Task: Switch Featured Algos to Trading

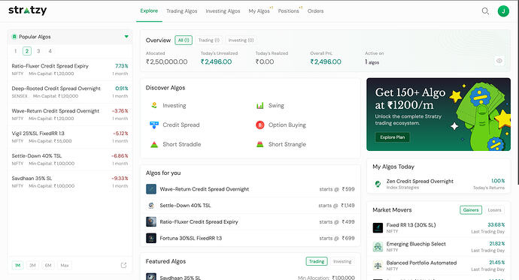Action: pyautogui.click(x=317, y=261)
